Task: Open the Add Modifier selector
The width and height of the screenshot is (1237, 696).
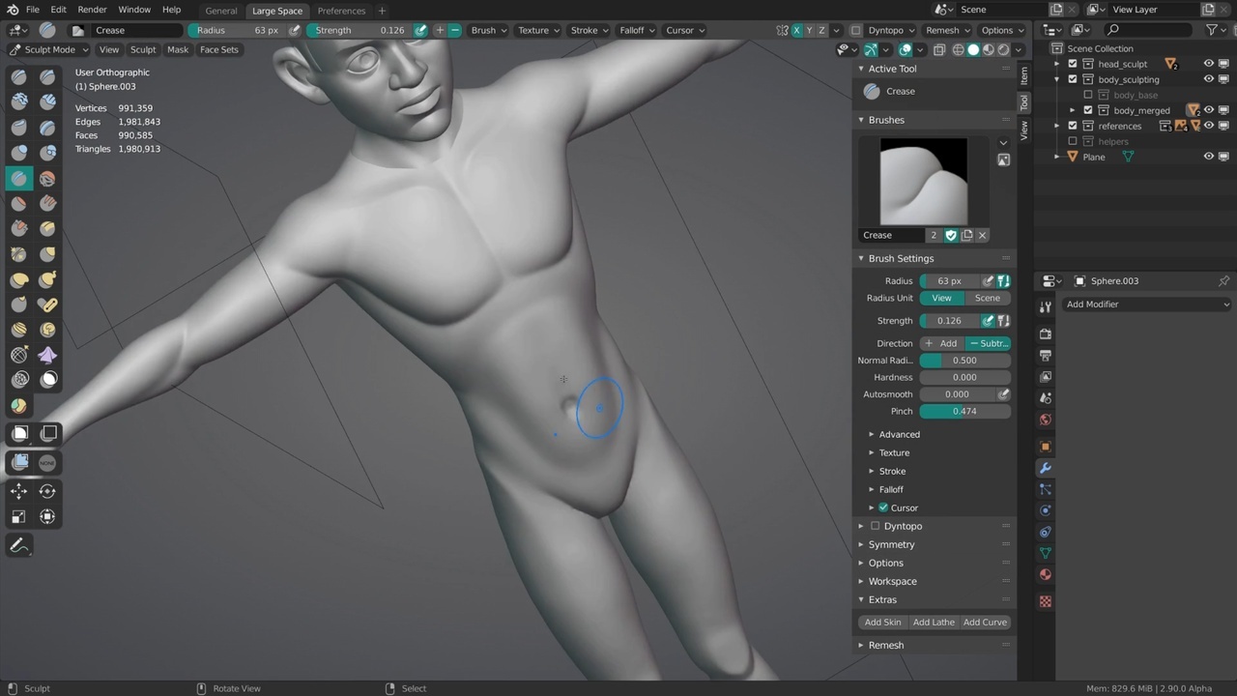Action: [1148, 304]
